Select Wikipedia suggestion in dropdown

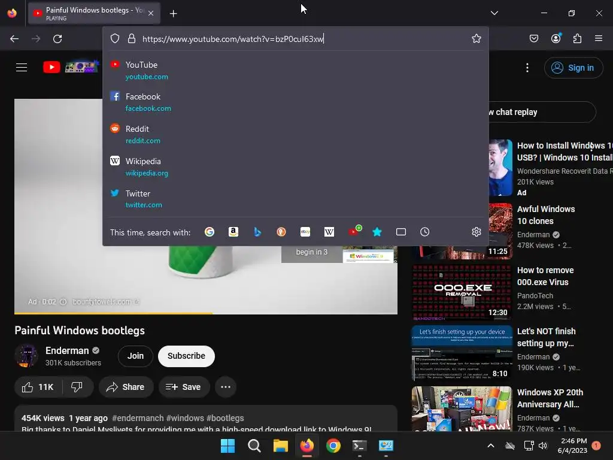296,167
